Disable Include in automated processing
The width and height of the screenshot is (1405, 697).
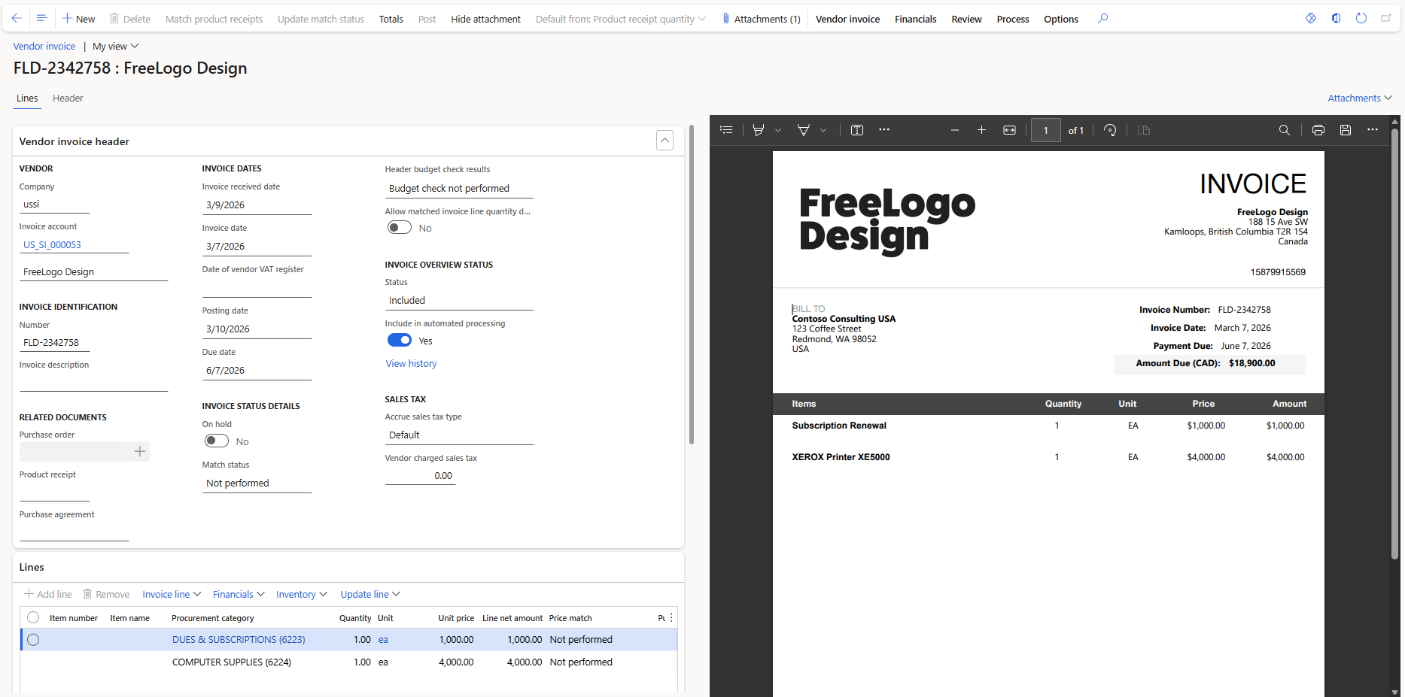coord(400,341)
